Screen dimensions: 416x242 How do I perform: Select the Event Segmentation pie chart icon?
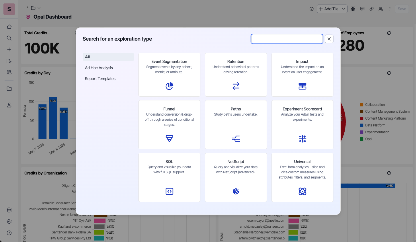(169, 86)
